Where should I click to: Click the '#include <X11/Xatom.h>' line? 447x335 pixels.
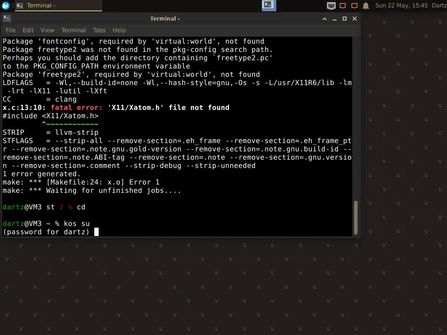(51, 116)
